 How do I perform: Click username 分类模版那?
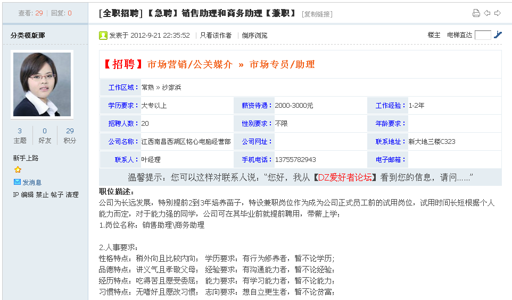point(28,35)
